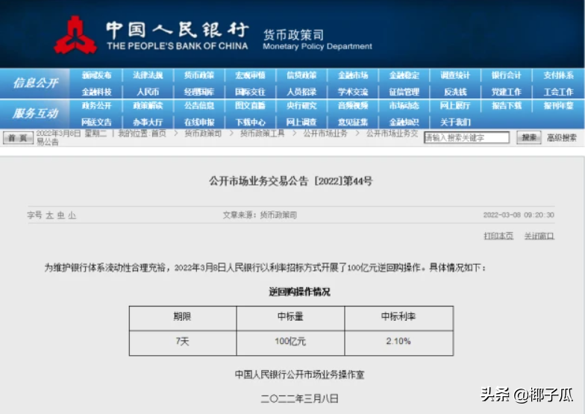Click the 服务互动 section header

[x=35, y=113]
